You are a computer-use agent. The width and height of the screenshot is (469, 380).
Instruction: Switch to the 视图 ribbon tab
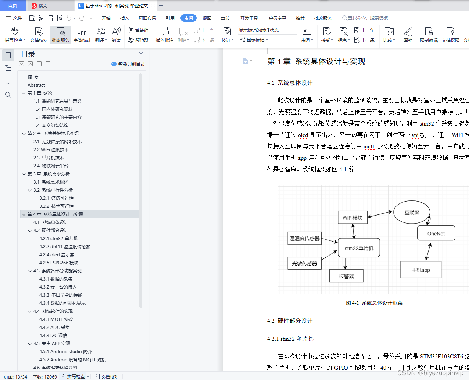tap(207, 18)
